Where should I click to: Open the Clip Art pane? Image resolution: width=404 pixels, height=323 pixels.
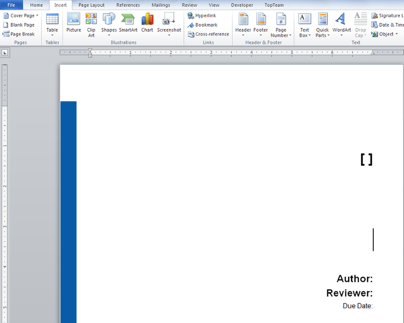91,24
